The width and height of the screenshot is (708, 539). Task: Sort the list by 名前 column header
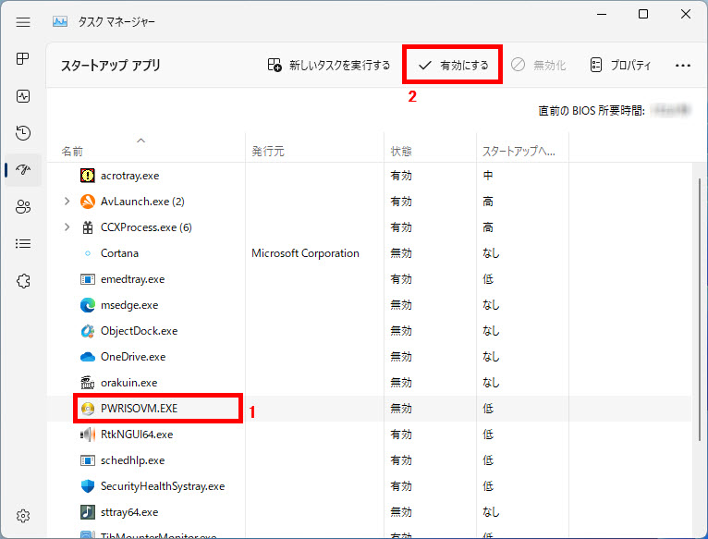click(x=70, y=151)
